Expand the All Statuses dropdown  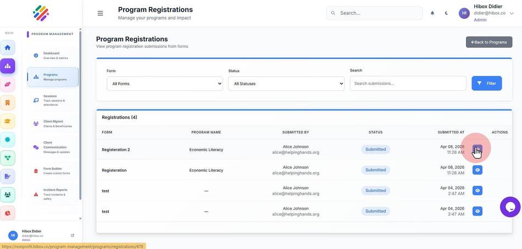click(x=286, y=84)
